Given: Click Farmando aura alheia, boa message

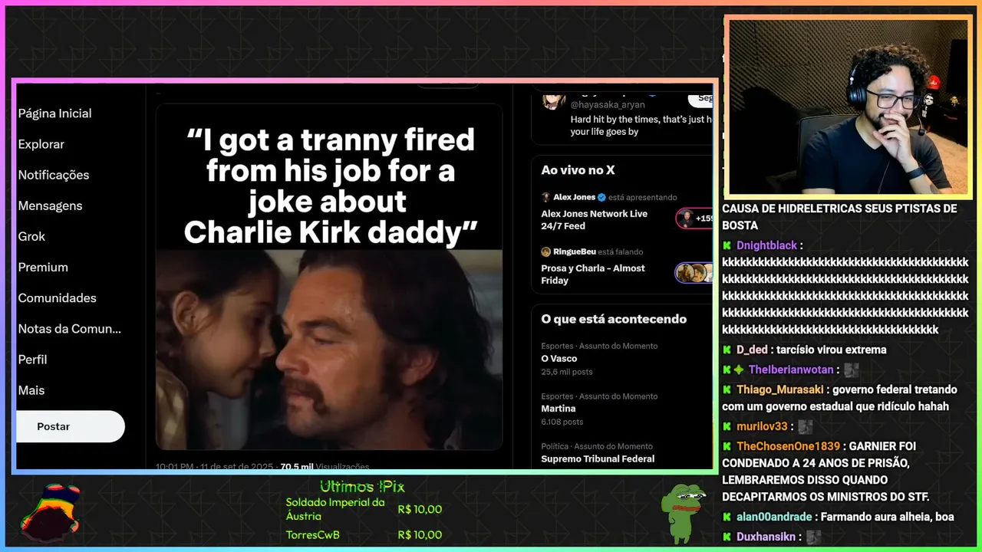Looking at the screenshot, I should pyautogui.click(x=888, y=517).
